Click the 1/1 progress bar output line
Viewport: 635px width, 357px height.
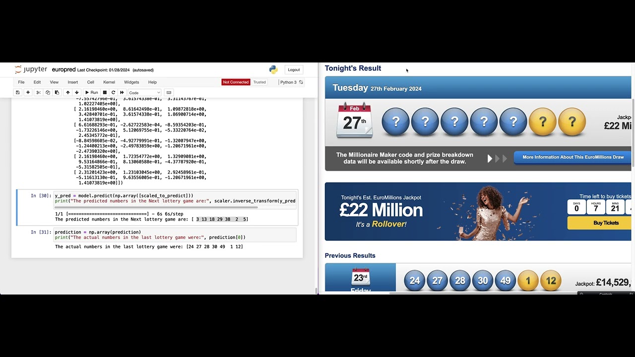119,214
